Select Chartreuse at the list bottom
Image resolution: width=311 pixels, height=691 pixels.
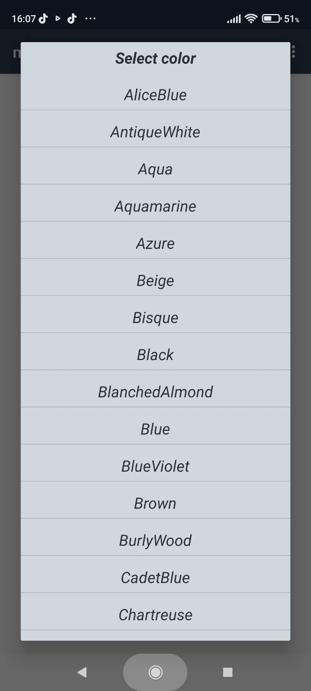click(x=155, y=615)
